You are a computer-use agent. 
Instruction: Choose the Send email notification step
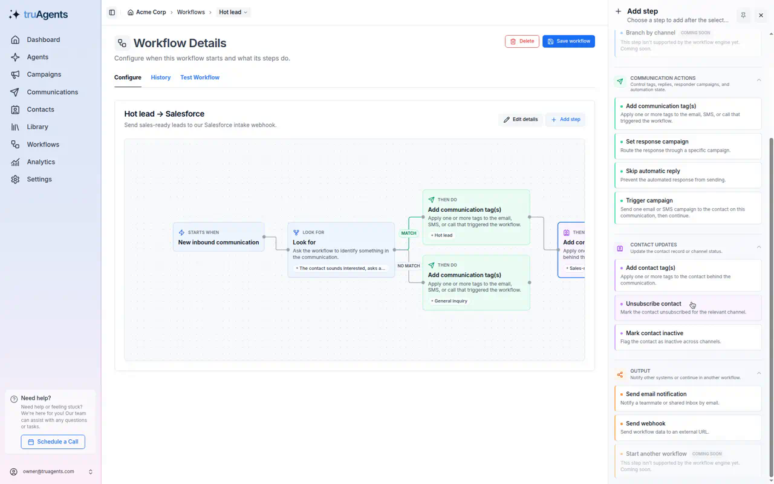pos(688,398)
